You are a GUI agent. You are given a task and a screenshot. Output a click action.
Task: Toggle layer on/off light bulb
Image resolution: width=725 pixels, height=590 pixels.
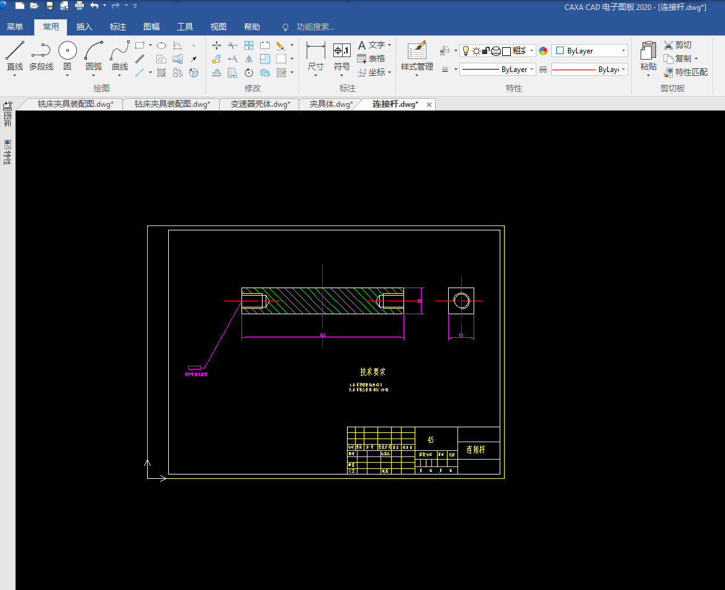tap(466, 51)
